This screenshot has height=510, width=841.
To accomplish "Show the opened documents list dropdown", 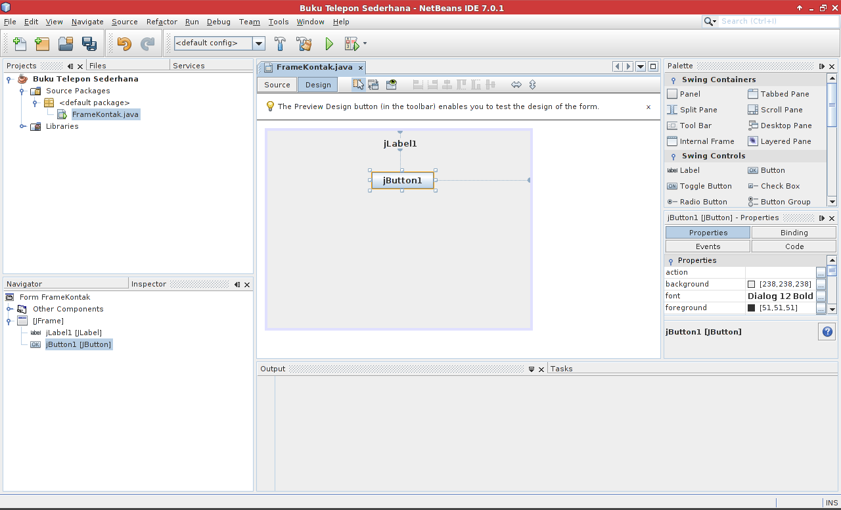I will click(641, 66).
